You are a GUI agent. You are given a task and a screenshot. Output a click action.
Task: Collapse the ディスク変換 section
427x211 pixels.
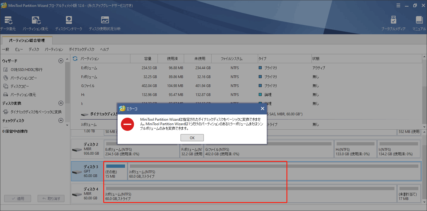(61, 103)
